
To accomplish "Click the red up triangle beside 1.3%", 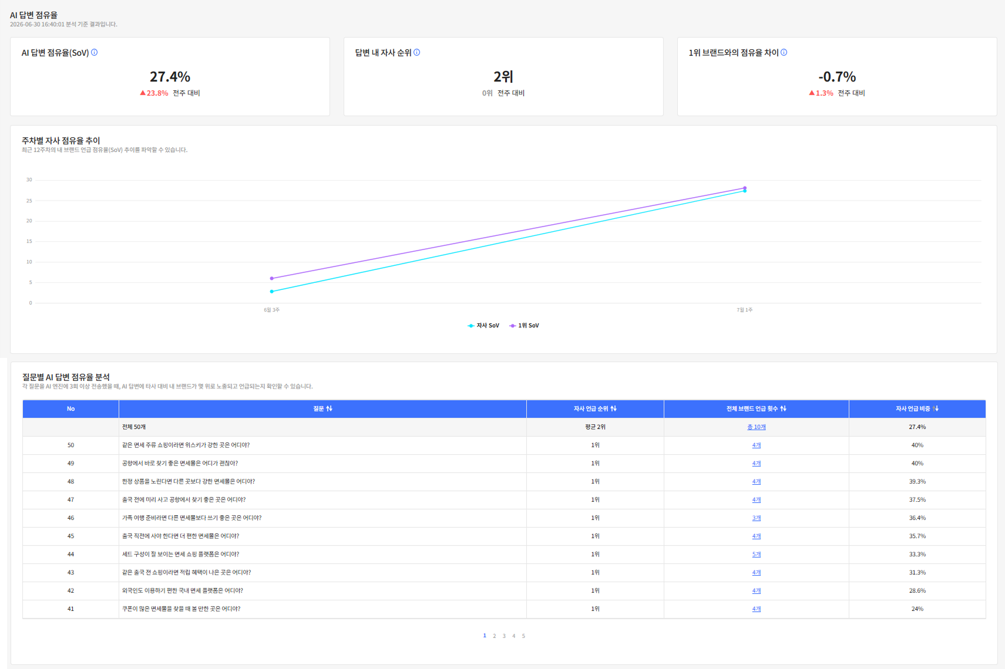I will click(812, 93).
